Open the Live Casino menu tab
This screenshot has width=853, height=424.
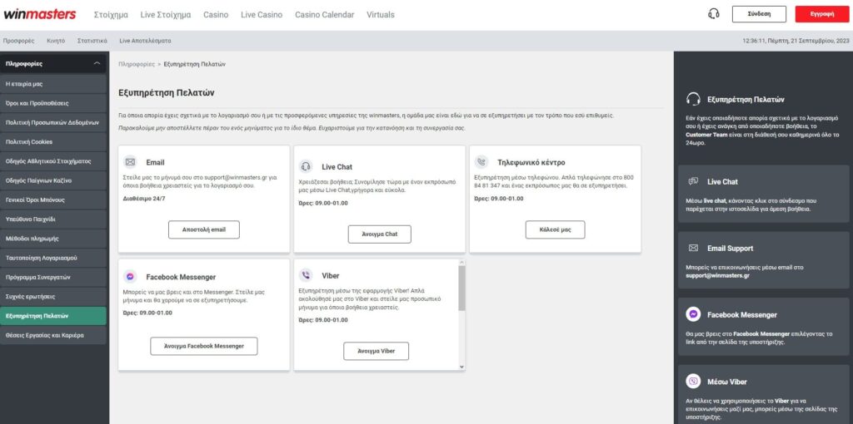(x=261, y=15)
